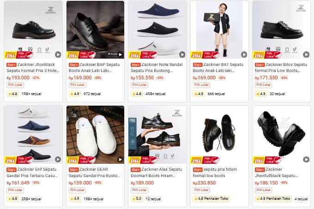Open the Zacknier Alea Docmart Boots thumbnail
This screenshot has height=209, width=314.
coord(157,134)
